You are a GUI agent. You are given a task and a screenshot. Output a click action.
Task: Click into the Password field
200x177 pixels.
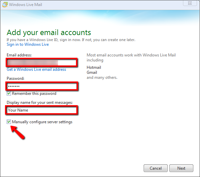pyautogui.click(x=42, y=86)
